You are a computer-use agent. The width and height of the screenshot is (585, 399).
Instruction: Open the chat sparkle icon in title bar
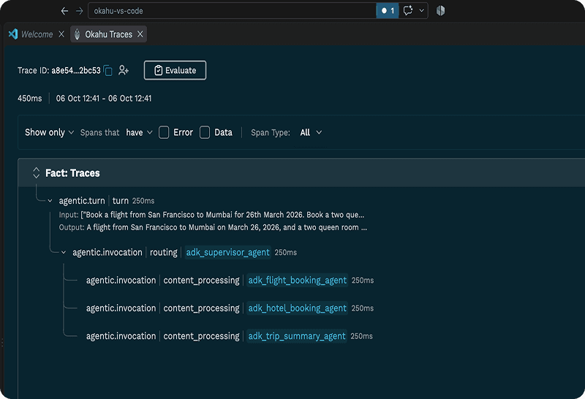(408, 11)
